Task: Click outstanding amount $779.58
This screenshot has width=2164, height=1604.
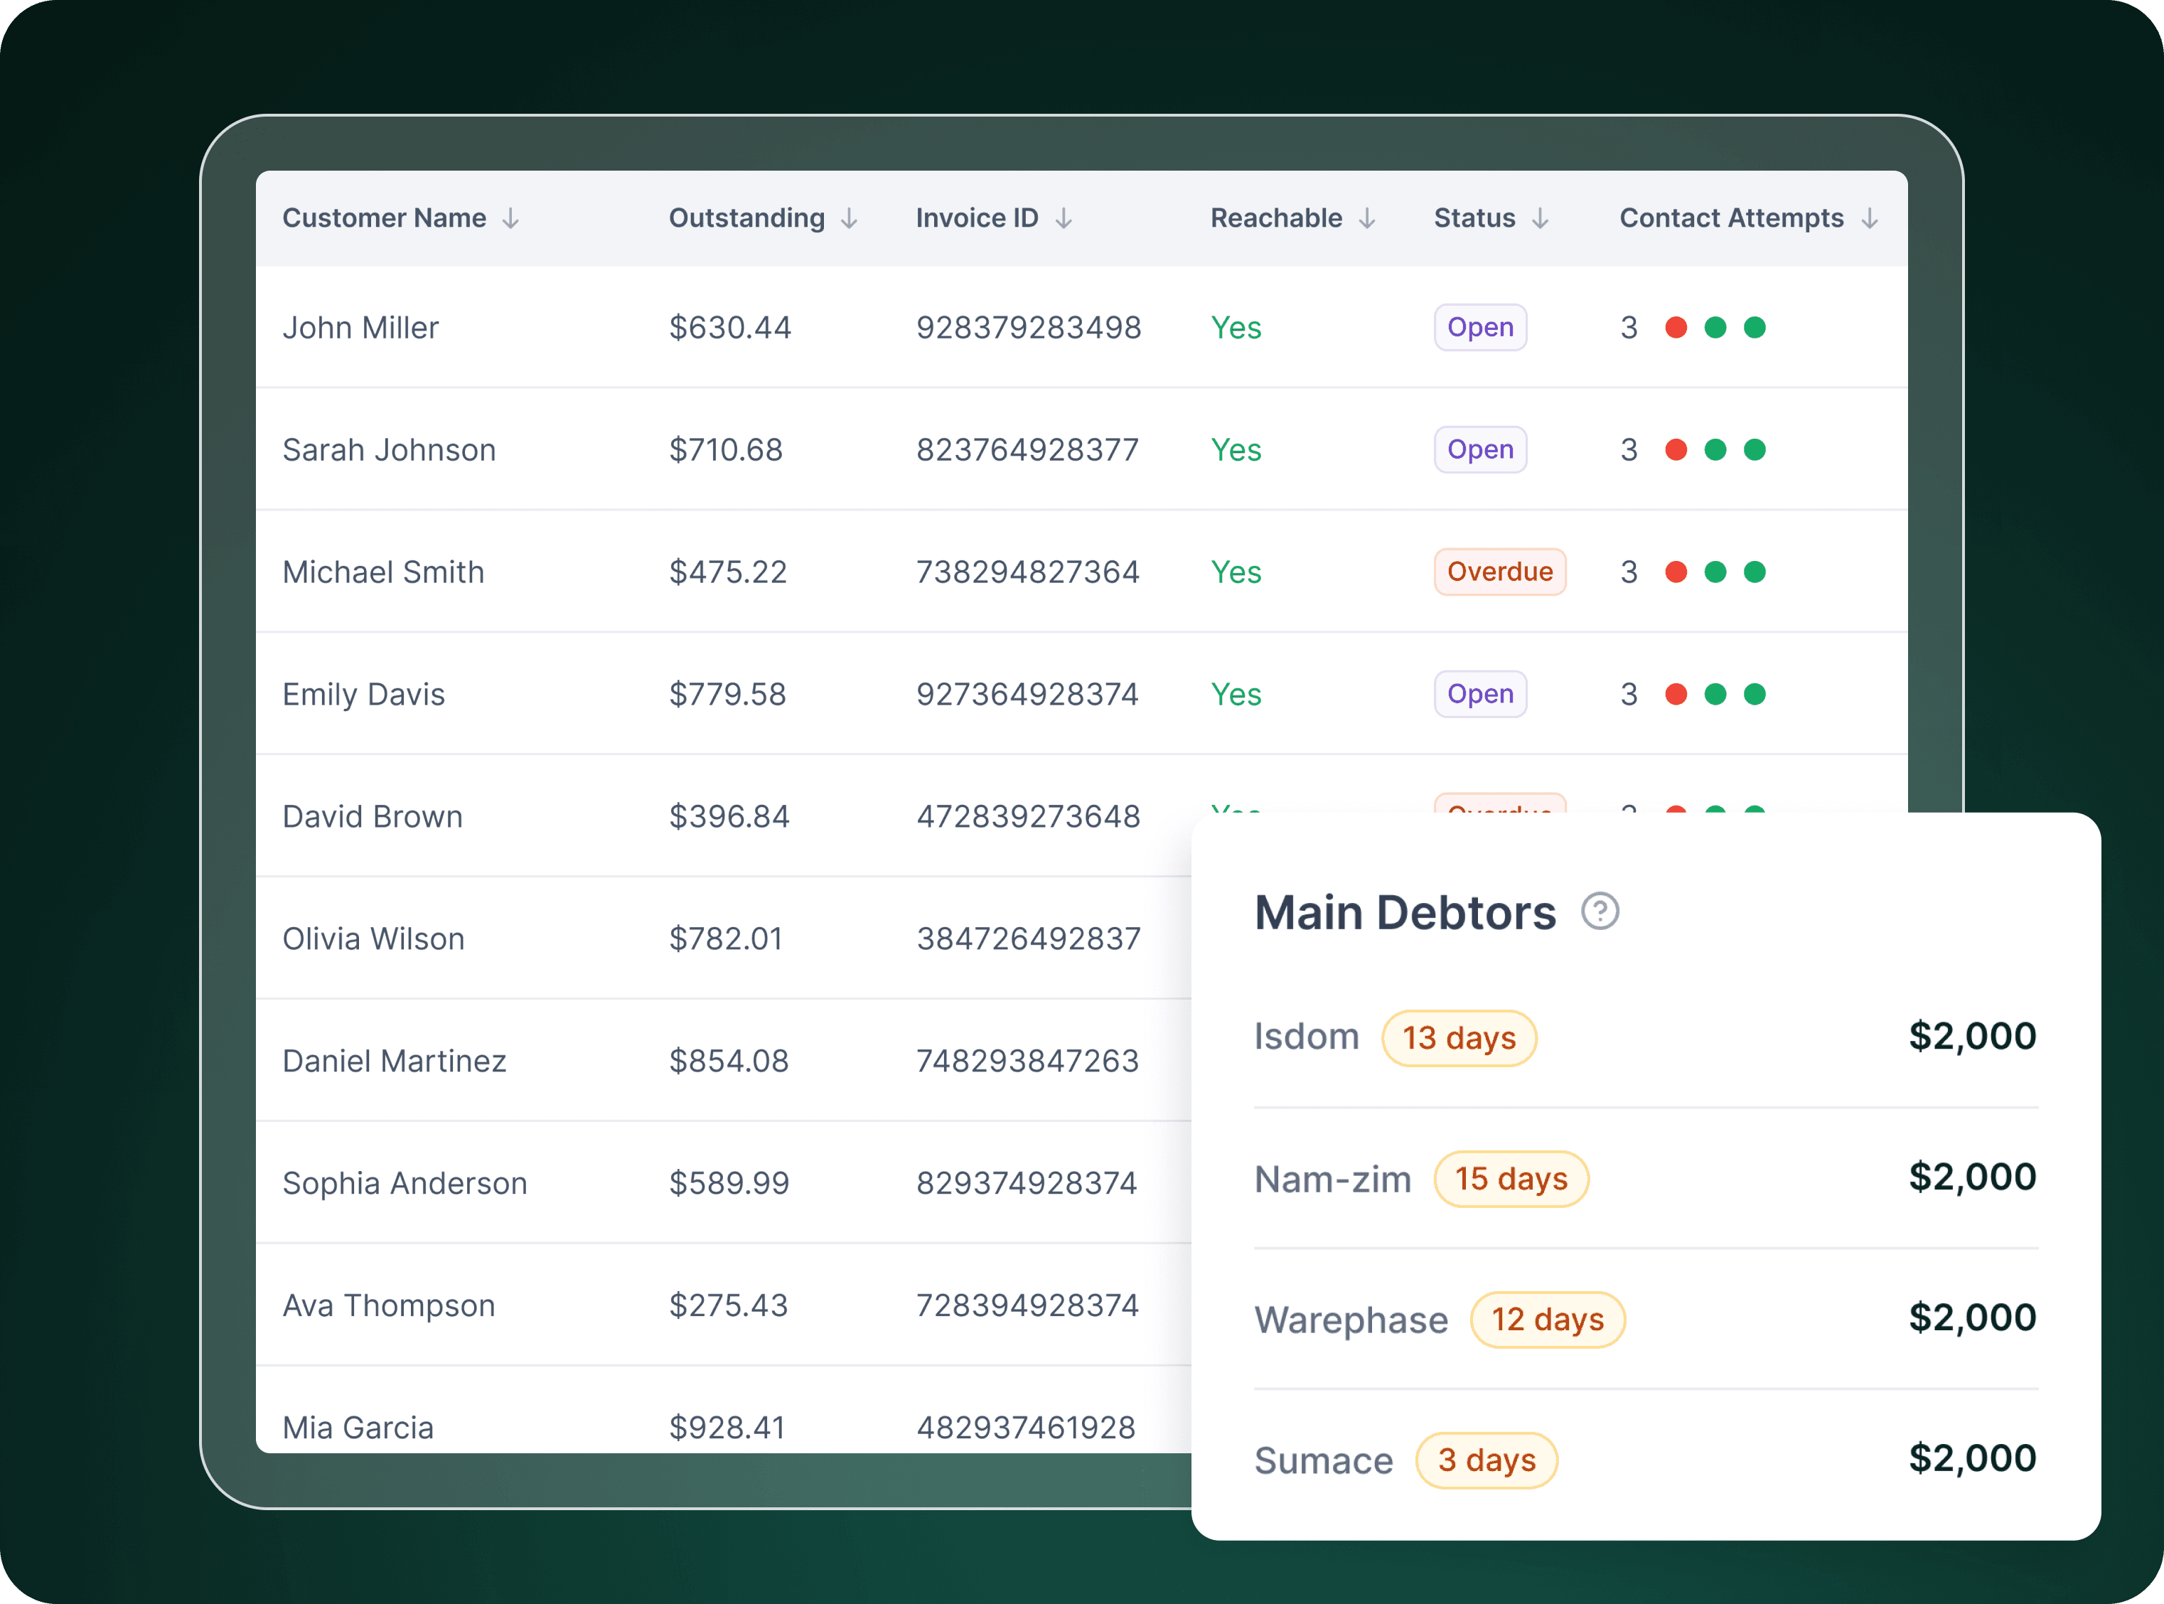Action: 727,695
